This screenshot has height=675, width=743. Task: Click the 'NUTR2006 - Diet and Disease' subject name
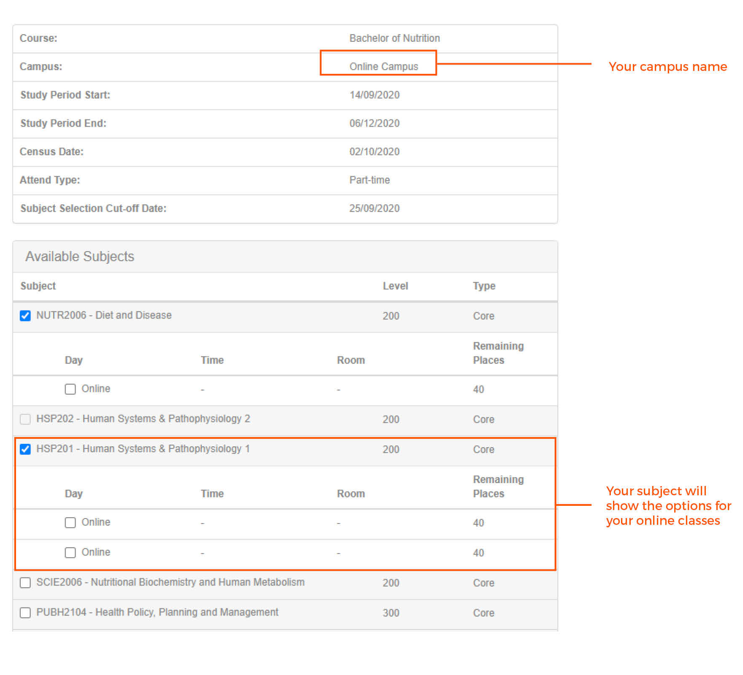(x=104, y=315)
